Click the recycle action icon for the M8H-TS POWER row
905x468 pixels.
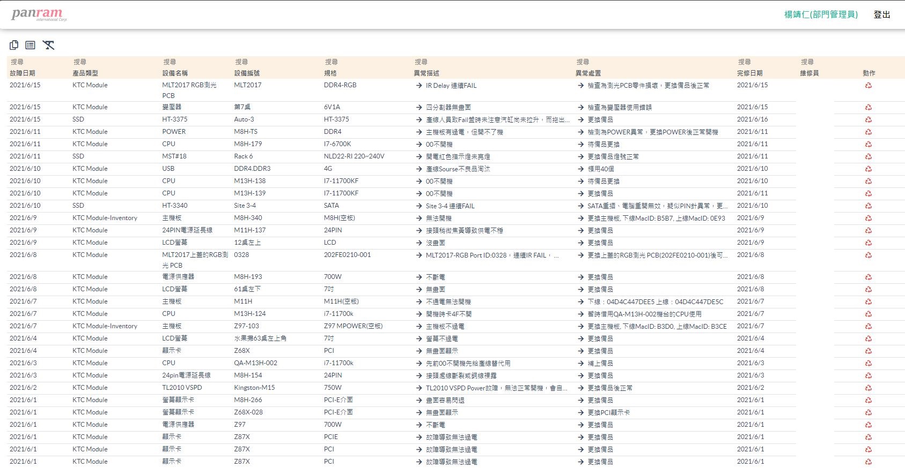(x=868, y=132)
